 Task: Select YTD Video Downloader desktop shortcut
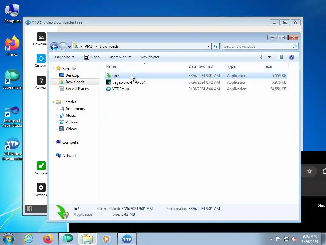coord(12,149)
